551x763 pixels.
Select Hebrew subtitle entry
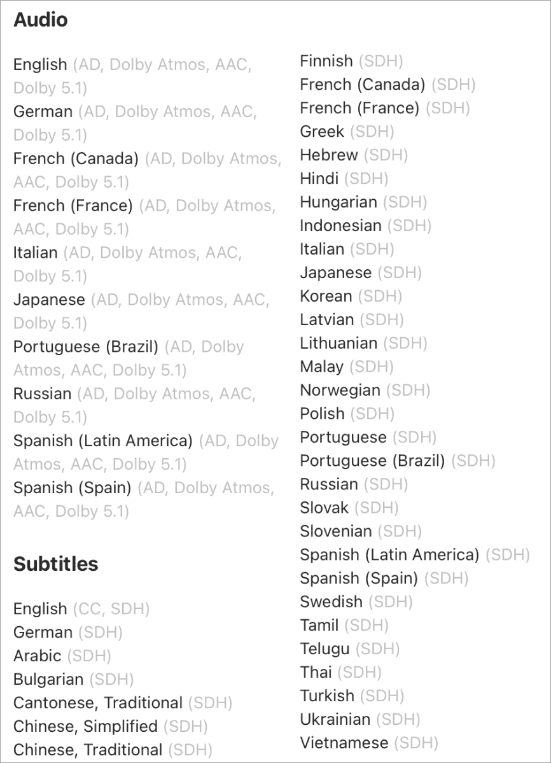click(x=329, y=156)
